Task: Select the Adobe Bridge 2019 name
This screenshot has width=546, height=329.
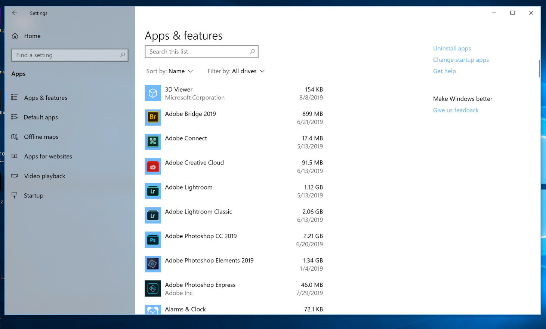Action: [191, 114]
